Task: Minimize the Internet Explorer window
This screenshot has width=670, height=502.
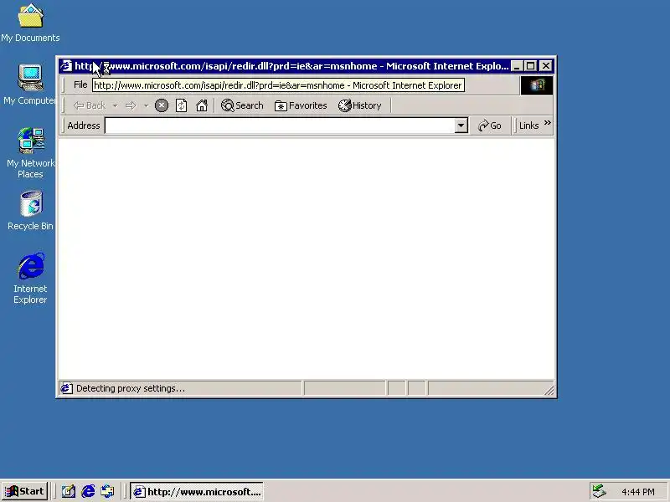Action: point(517,66)
